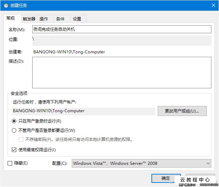Close the Create Task dialog
The width and height of the screenshot is (219, 187).
pyautogui.click(x=212, y=5)
